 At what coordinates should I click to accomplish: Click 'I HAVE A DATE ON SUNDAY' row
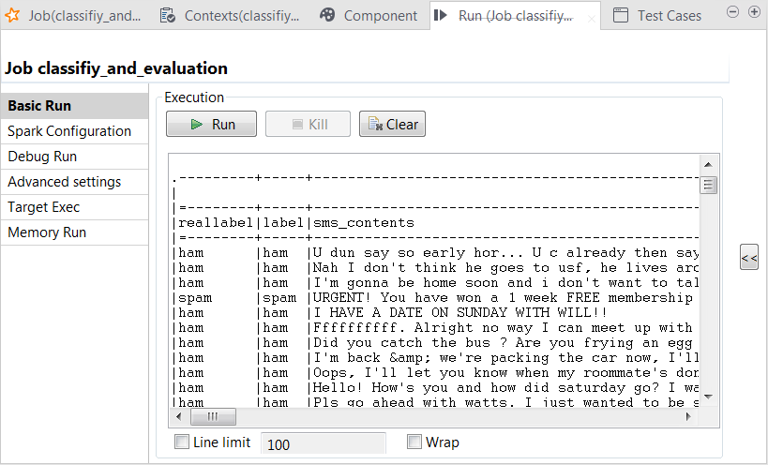(x=435, y=312)
